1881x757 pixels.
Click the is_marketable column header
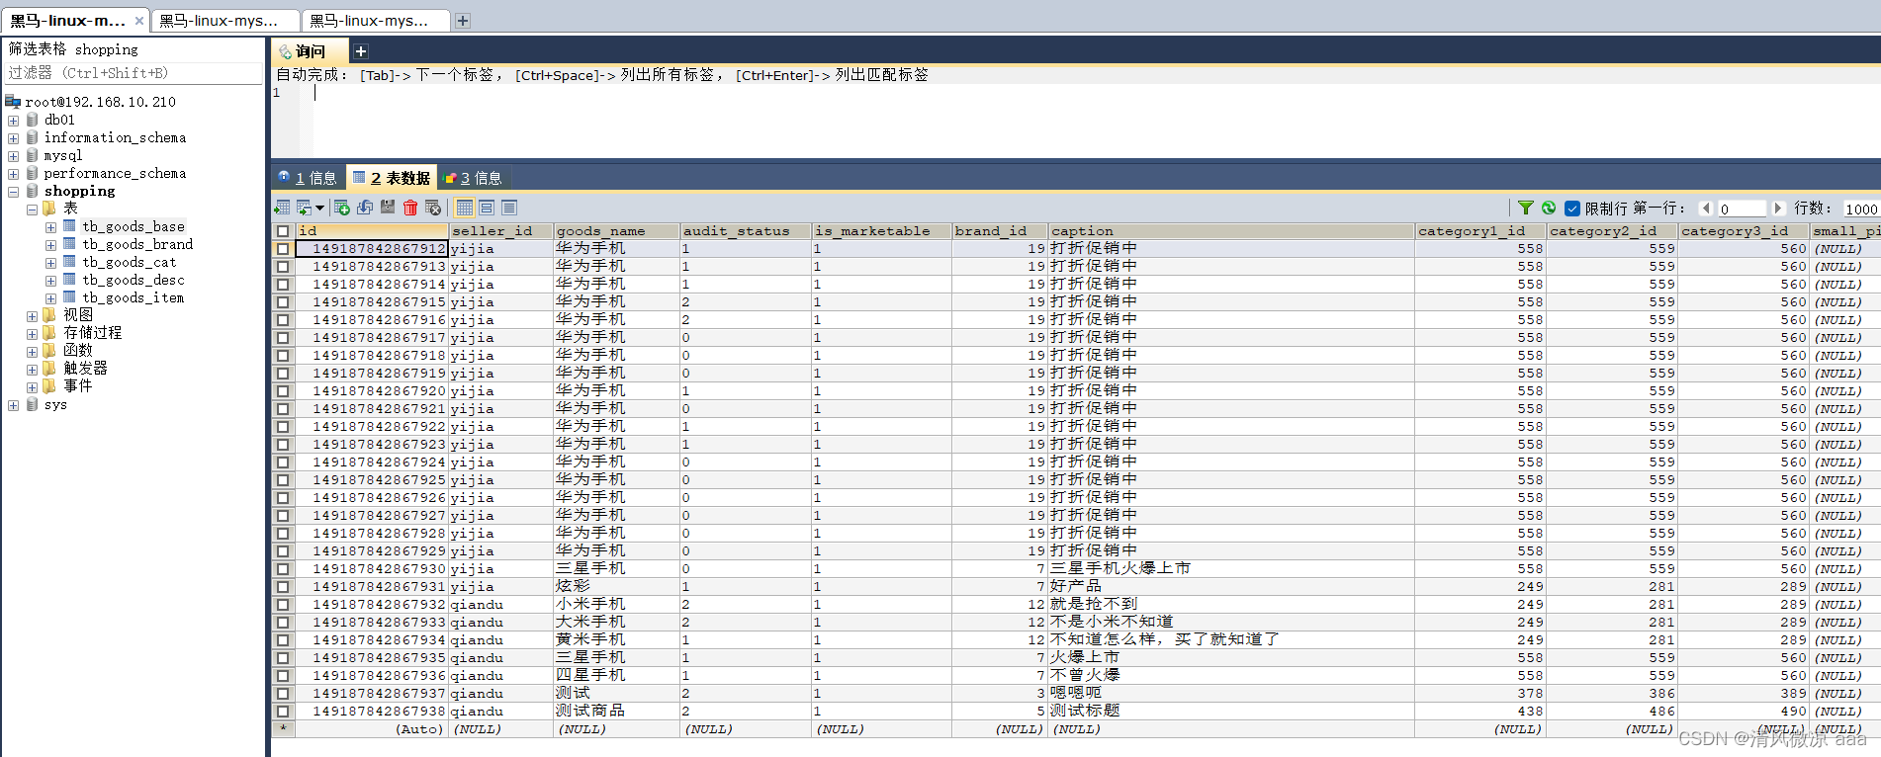pos(881,231)
